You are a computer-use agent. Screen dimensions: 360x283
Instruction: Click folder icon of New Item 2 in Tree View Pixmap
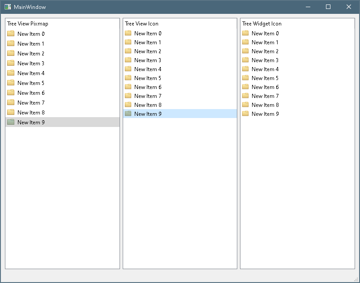[x=11, y=53]
